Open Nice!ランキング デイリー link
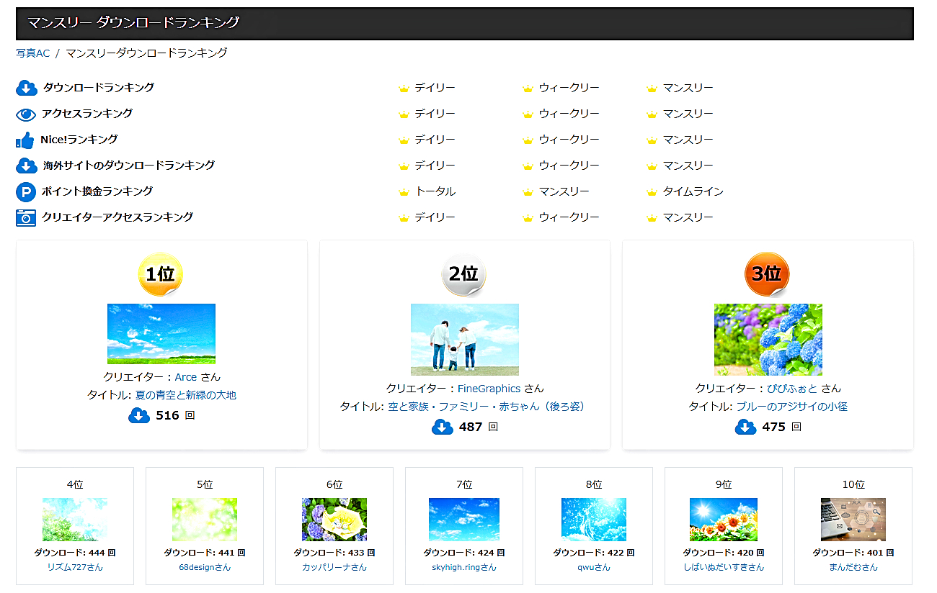 [x=435, y=140]
